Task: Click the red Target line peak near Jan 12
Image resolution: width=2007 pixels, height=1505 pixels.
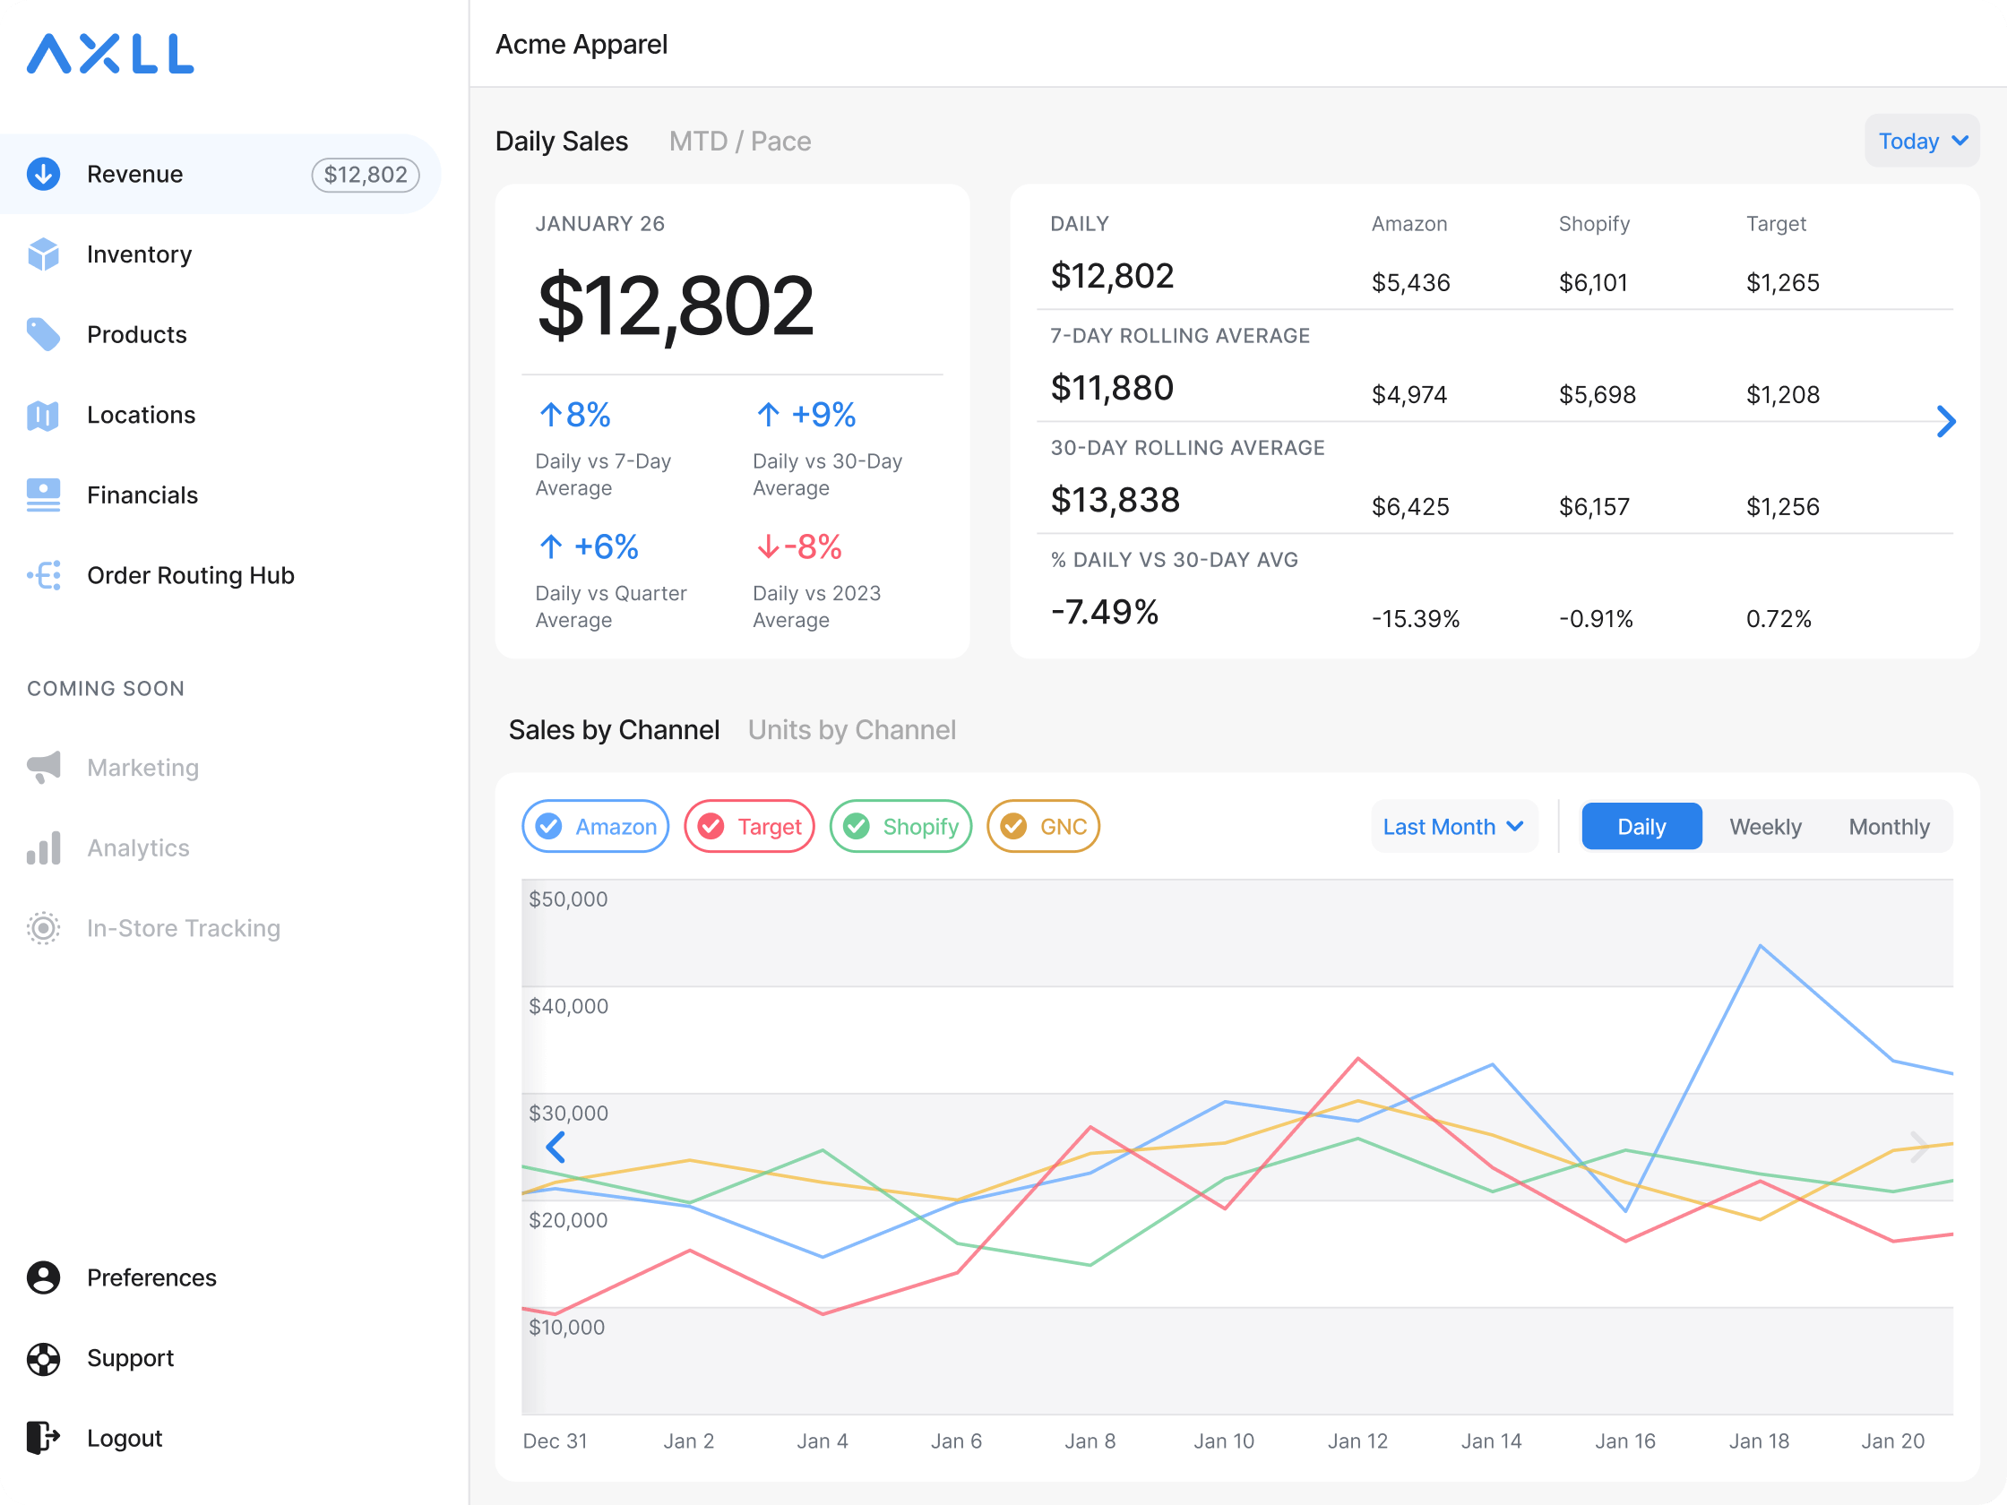Action: (1357, 1059)
